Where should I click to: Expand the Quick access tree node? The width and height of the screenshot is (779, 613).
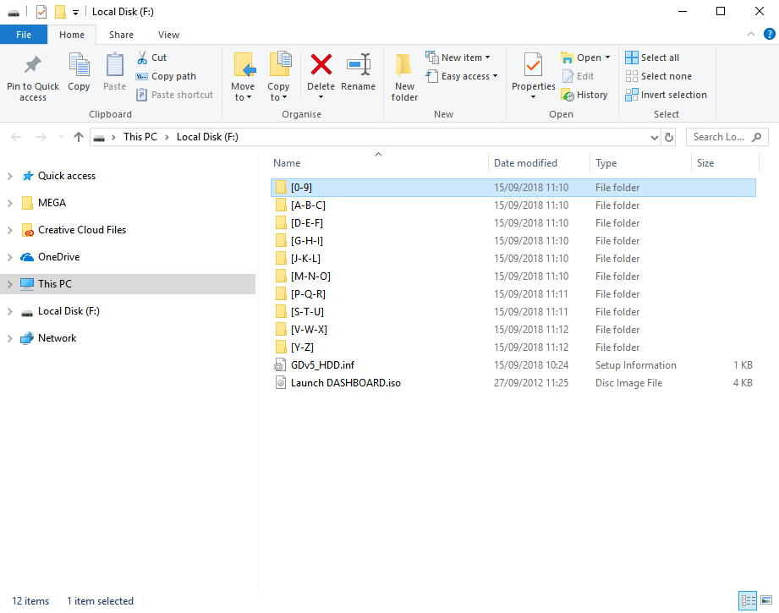click(10, 176)
